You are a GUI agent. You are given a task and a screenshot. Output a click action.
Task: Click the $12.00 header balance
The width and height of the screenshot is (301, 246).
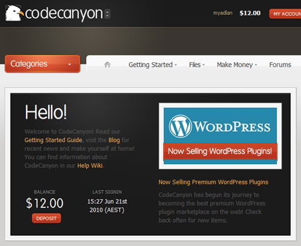(x=250, y=13)
